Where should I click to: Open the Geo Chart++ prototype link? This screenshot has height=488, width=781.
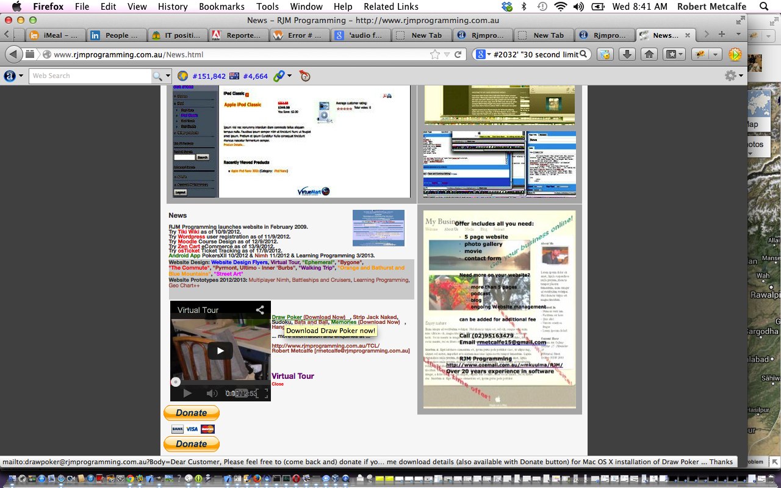[184, 285]
